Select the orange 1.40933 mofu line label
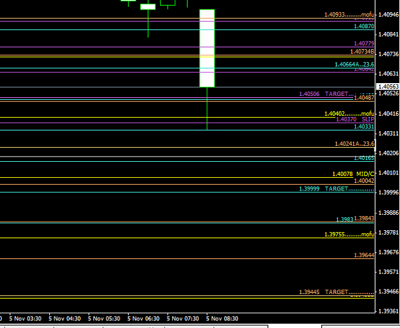This screenshot has width=400, height=328. [349, 15]
